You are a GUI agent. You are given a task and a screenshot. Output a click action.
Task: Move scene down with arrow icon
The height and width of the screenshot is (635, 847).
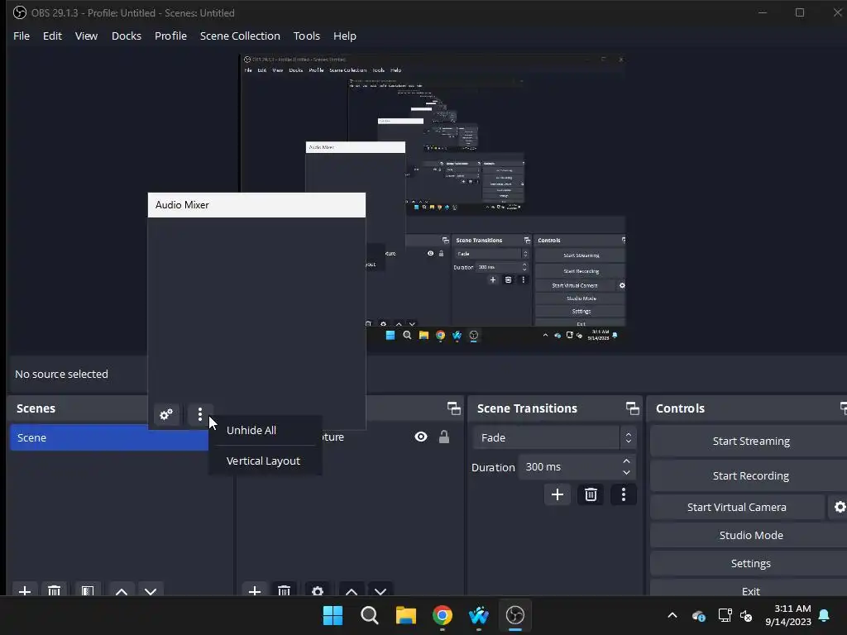tap(151, 590)
